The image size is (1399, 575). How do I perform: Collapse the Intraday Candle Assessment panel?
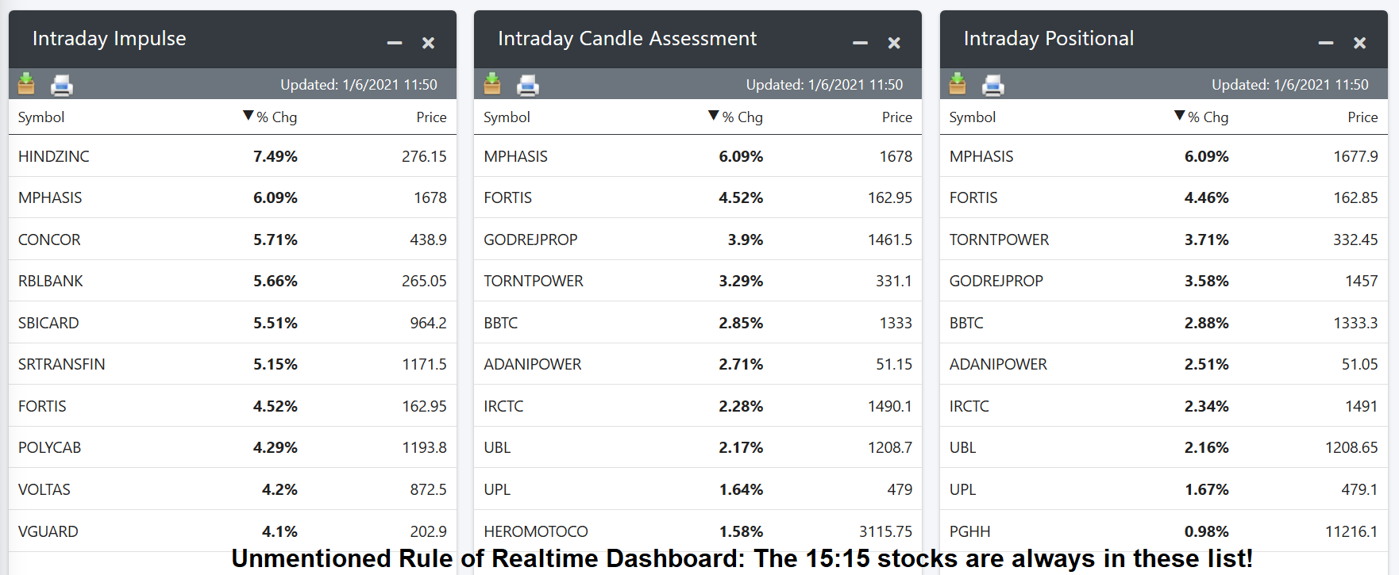click(860, 43)
